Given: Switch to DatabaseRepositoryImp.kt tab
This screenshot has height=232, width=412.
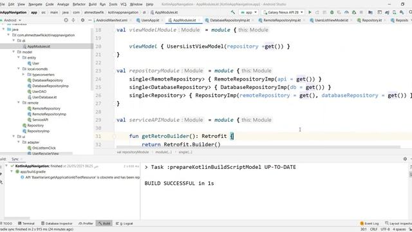Looking at the screenshot, I should tap(230, 20).
